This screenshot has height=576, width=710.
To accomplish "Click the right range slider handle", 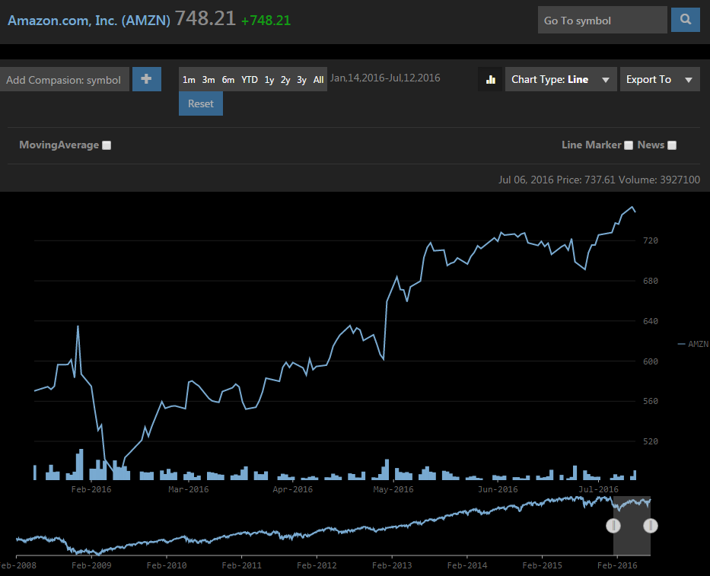I will pyautogui.click(x=651, y=526).
